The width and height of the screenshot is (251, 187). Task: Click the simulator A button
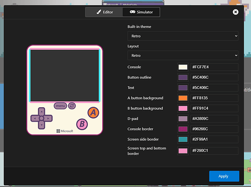point(93,113)
